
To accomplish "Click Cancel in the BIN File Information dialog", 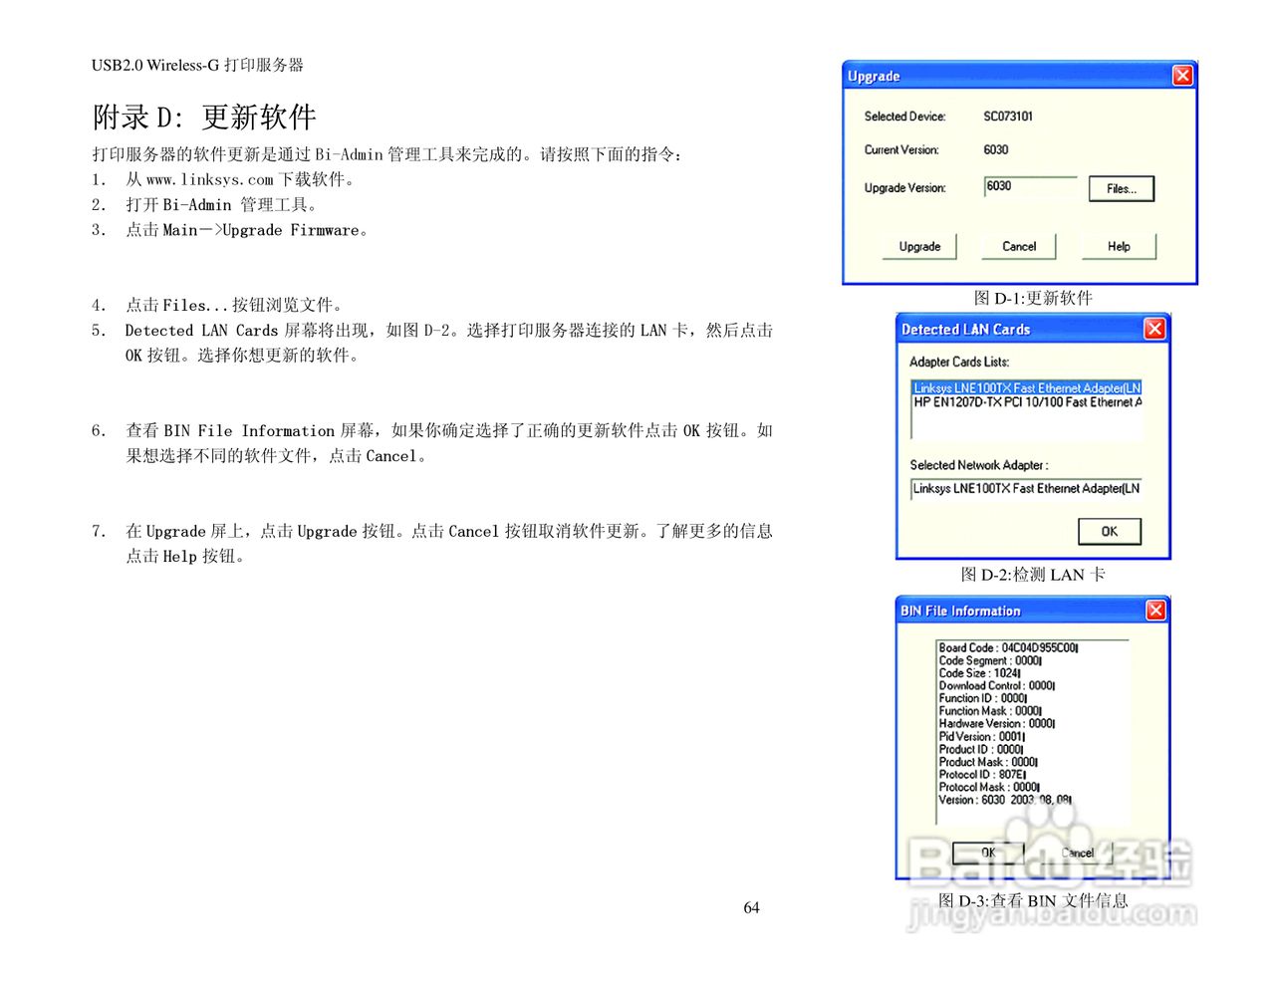I will pos(1078,853).
